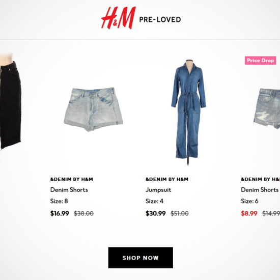
Task: Click the Size: 6 label
Action: click(249, 201)
